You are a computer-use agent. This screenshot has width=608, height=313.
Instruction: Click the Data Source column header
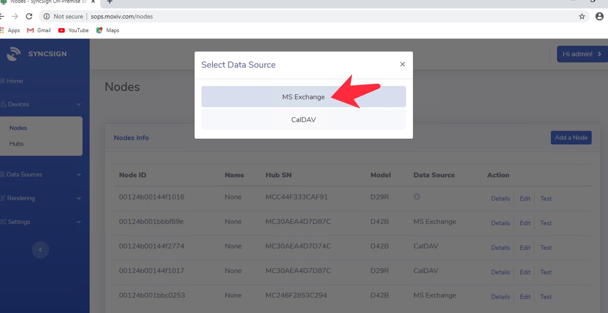pos(434,175)
